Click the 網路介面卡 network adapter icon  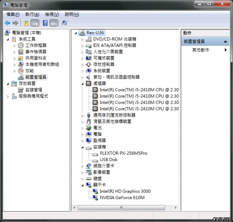[x=89, y=166]
